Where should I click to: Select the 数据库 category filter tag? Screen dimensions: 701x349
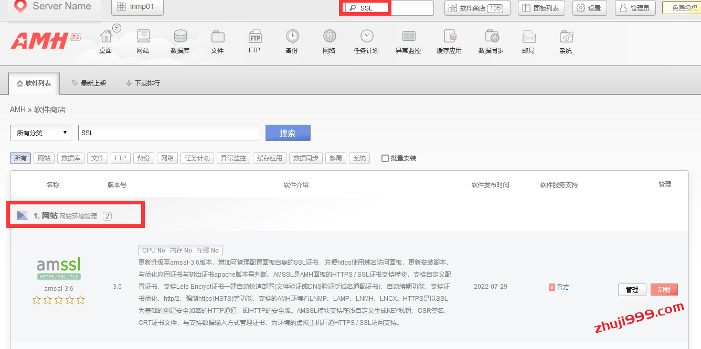(x=70, y=158)
